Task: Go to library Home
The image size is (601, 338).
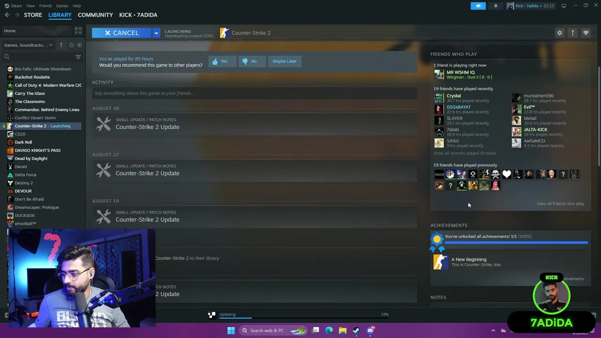Action: [36, 31]
